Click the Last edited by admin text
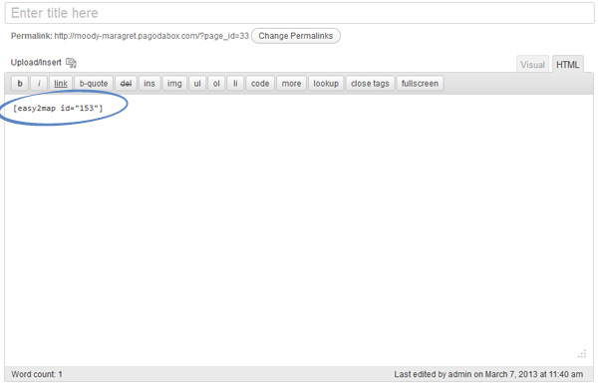The image size is (598, 386). (x=488, y=374)
